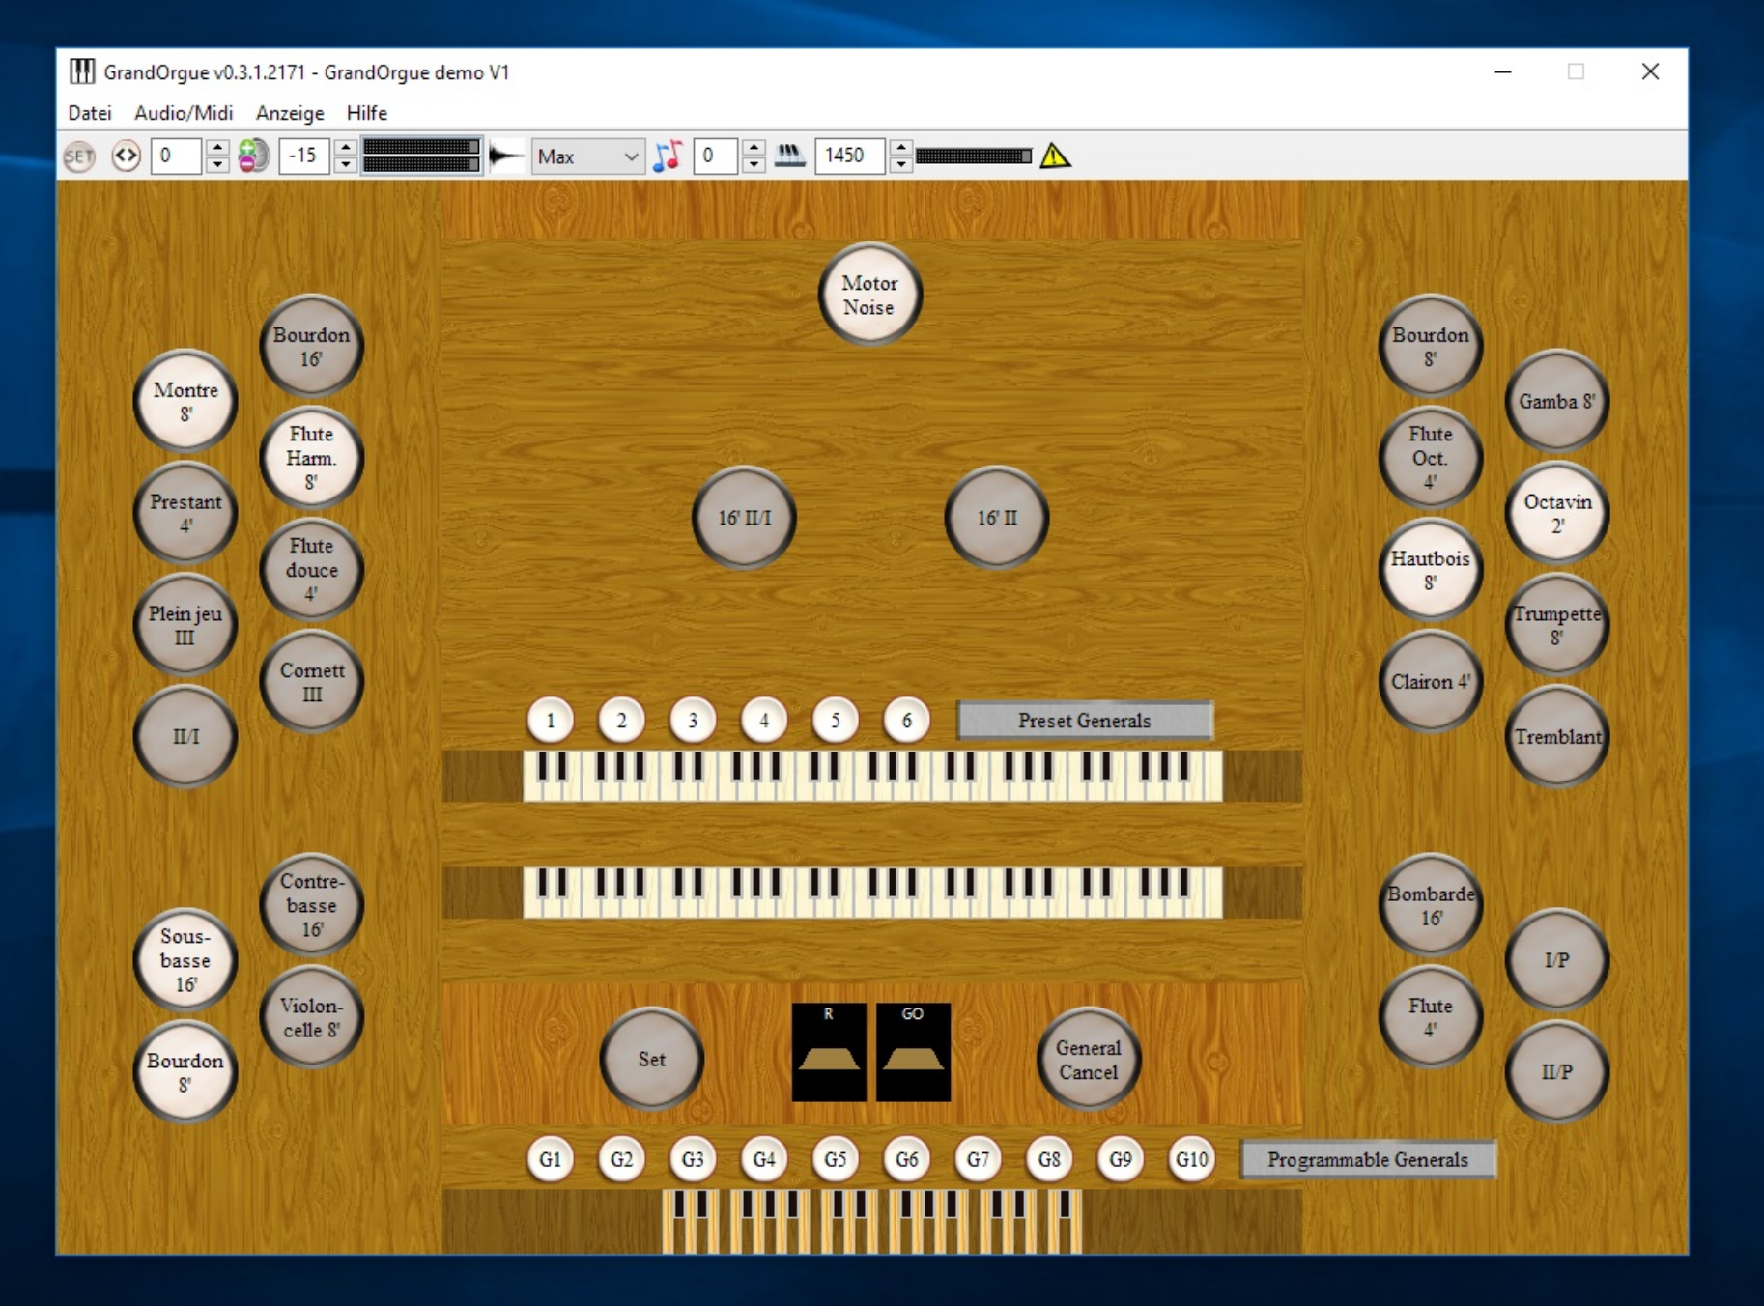This screenshot has width=1764, height=1306.
Task: Increase the volume value stepper
Action: tap(346, 147)
